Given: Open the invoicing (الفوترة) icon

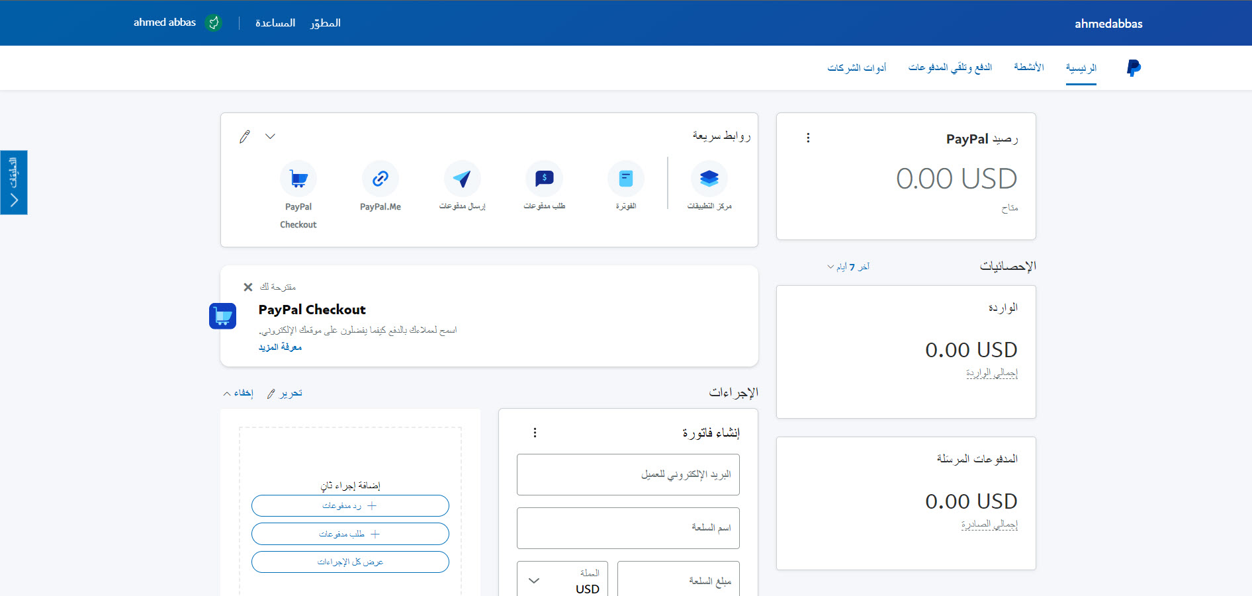Looking at the screenshot, I should click(x=626, y=179).
